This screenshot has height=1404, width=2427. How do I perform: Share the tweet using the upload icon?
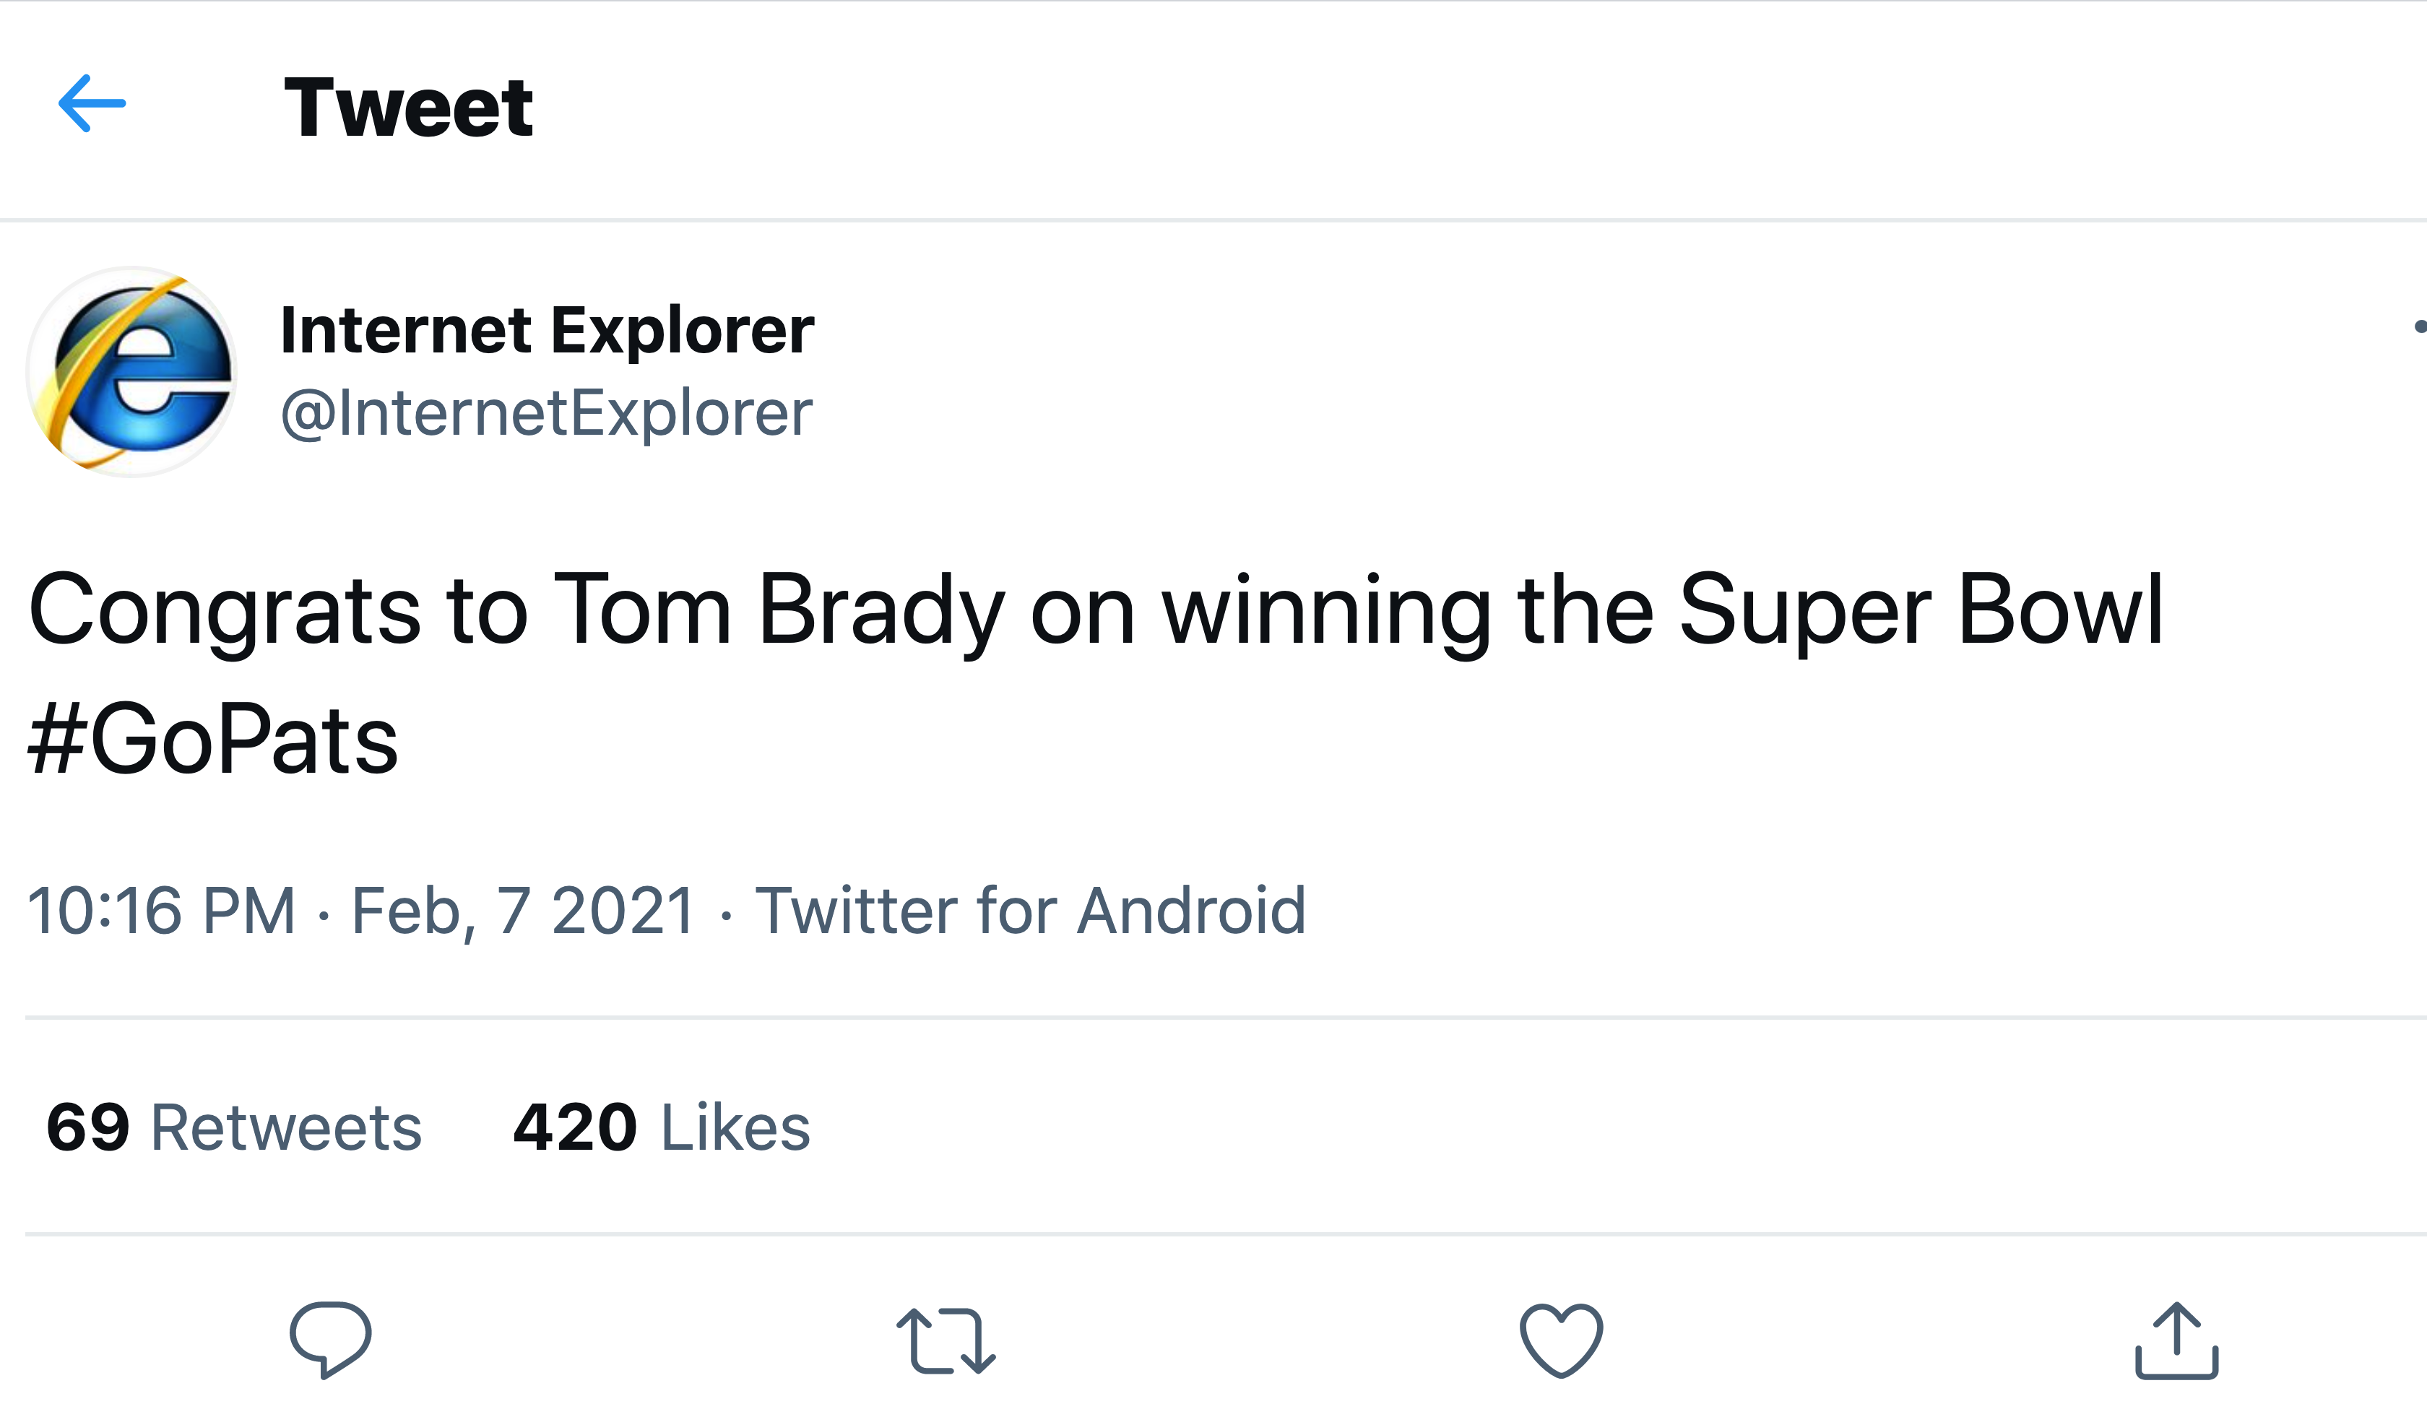(2176, 1338)
